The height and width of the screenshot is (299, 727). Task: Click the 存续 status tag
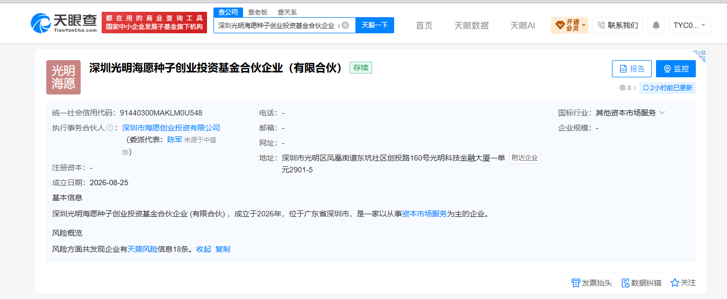click(361, 68)
